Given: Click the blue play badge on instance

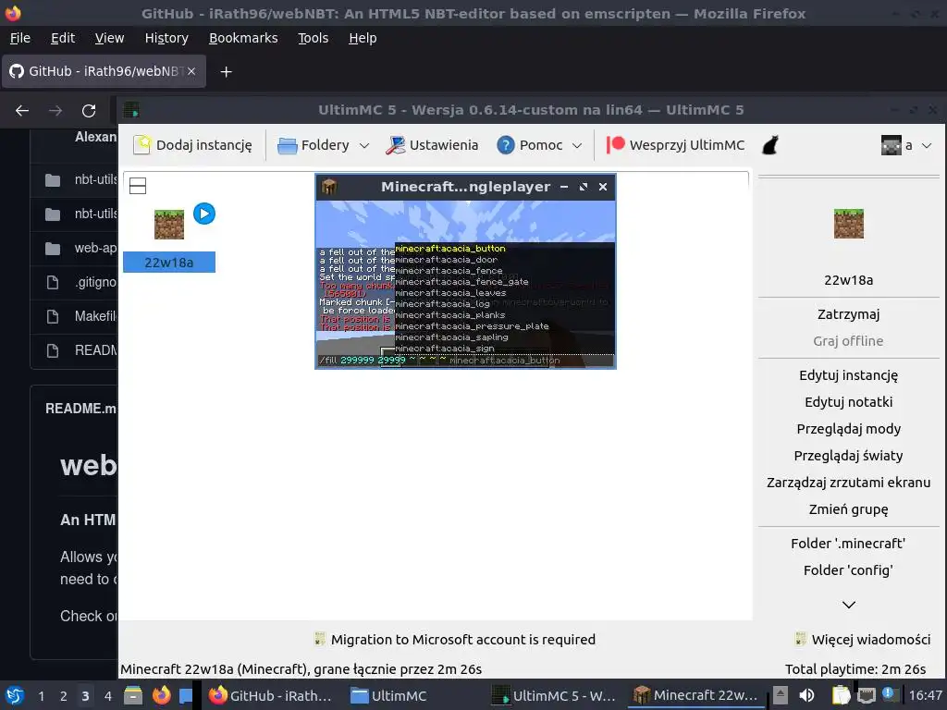Looking at the screenshot, I should click(x=204, y=214).
